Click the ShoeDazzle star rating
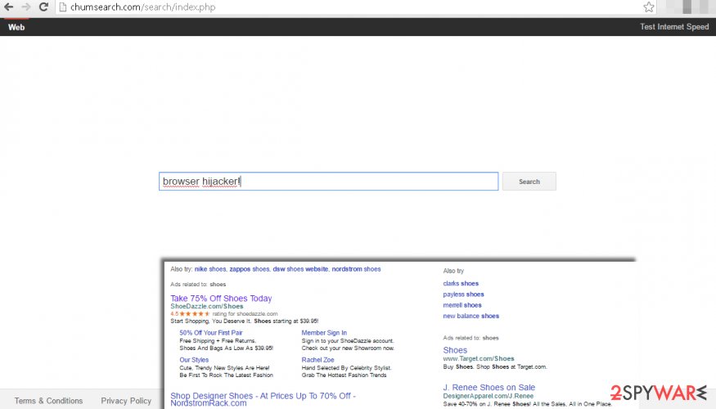 click(194, 313)
